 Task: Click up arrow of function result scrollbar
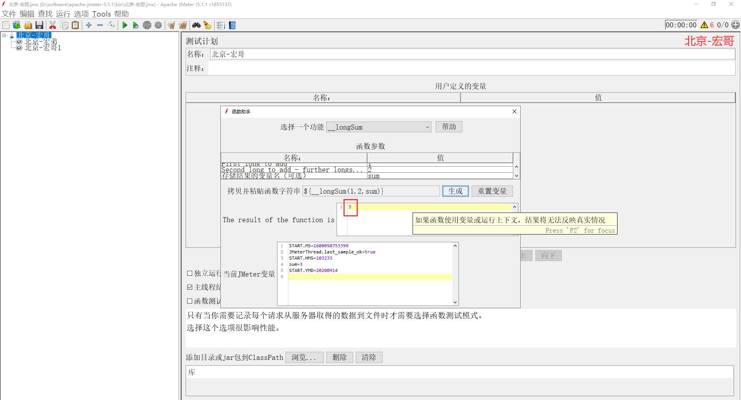pos(514,207)
